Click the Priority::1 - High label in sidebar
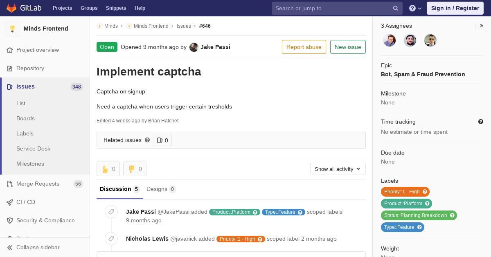The height and width of the screenshot is (257, 491). point(405,192)
